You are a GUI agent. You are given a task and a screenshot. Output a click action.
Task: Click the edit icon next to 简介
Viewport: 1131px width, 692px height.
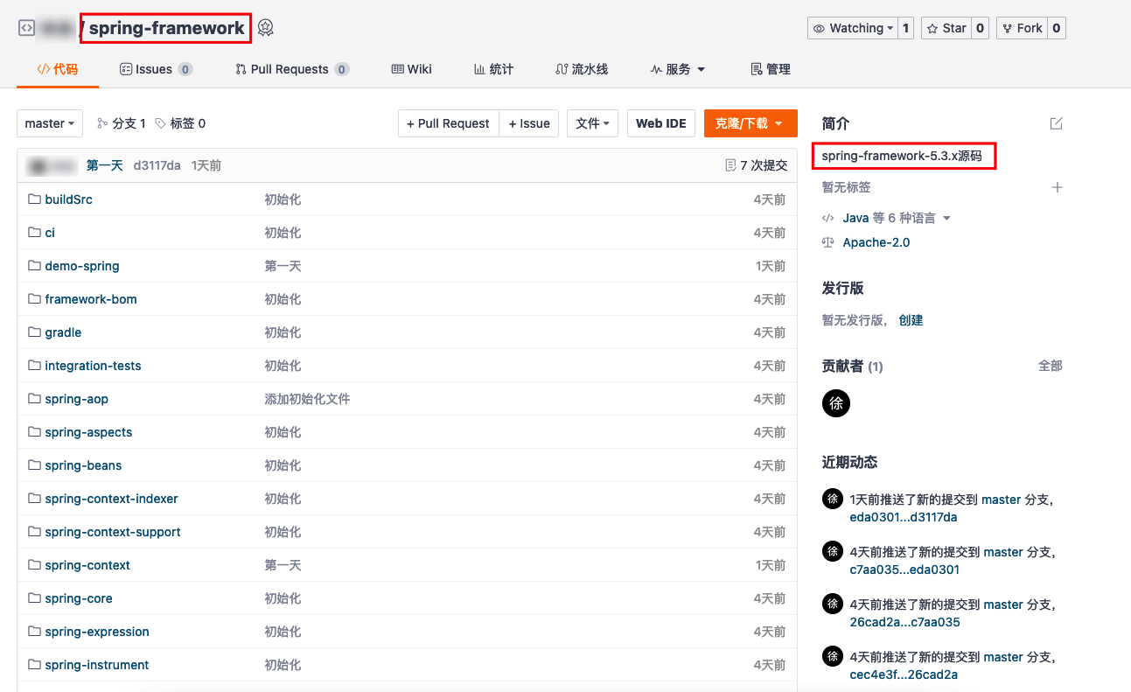point(1057,123)
